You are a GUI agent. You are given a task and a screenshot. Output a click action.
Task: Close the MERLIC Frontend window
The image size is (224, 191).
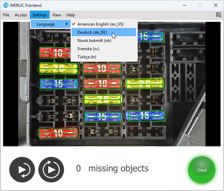[215, 5]
